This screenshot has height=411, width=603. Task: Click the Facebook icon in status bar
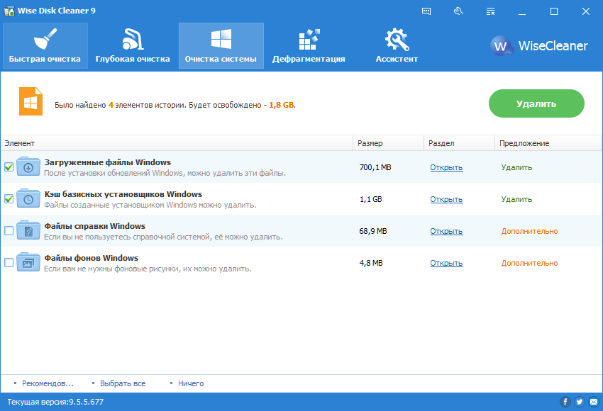pos(565,402)
